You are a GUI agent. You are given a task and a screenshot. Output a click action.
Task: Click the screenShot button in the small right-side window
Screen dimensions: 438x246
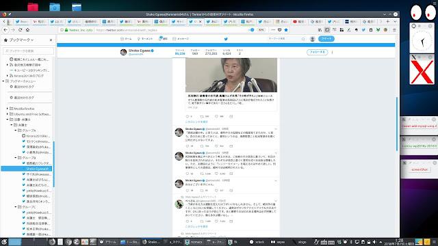point(420,169)
